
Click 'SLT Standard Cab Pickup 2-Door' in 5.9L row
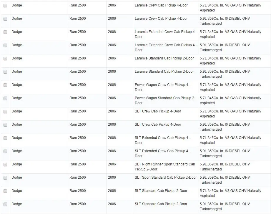point(161,204)
